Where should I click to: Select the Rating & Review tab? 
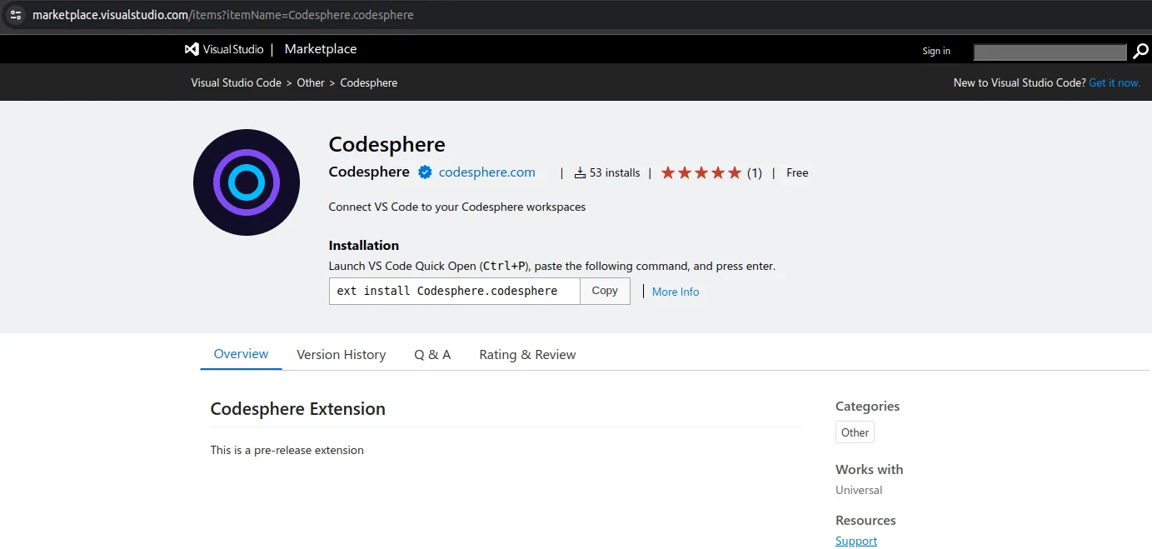tap(526, 354)
